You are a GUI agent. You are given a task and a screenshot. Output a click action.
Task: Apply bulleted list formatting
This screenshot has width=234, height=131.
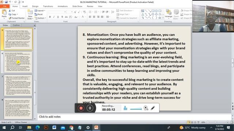pos(90,12)
